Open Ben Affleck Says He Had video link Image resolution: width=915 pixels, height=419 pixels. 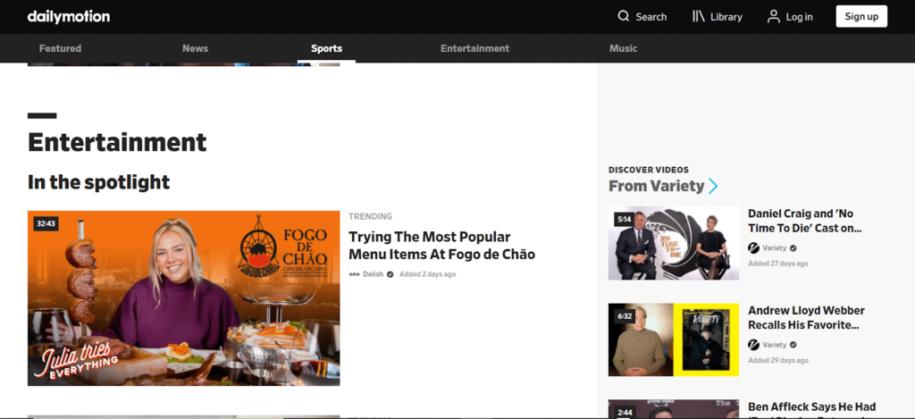(x=811, y=407)
